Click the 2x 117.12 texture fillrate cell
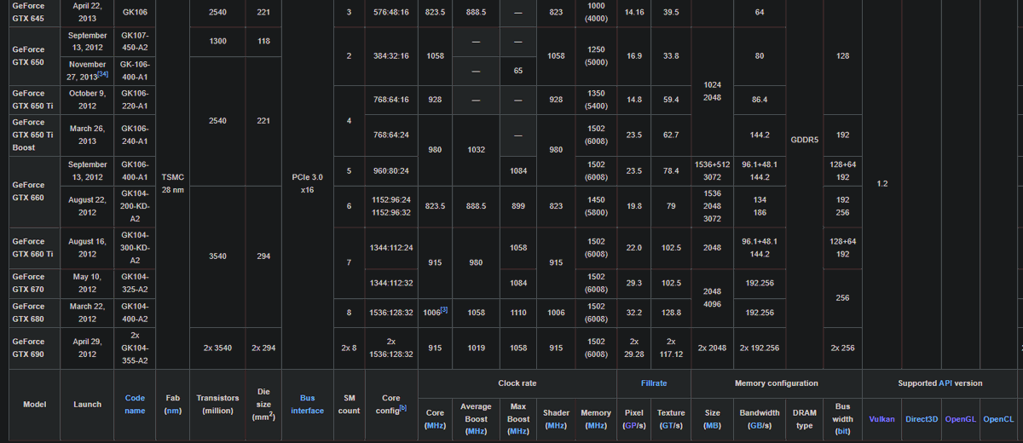This screenshot has height=443, width=1023. click(671, 348)
